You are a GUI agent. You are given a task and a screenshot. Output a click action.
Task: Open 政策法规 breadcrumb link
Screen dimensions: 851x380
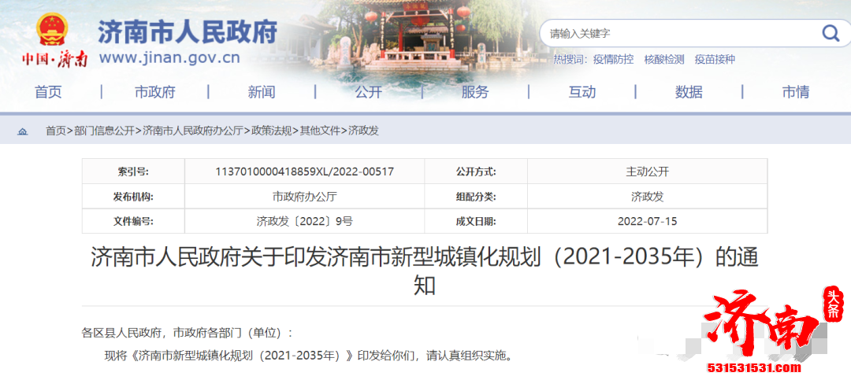271,131
